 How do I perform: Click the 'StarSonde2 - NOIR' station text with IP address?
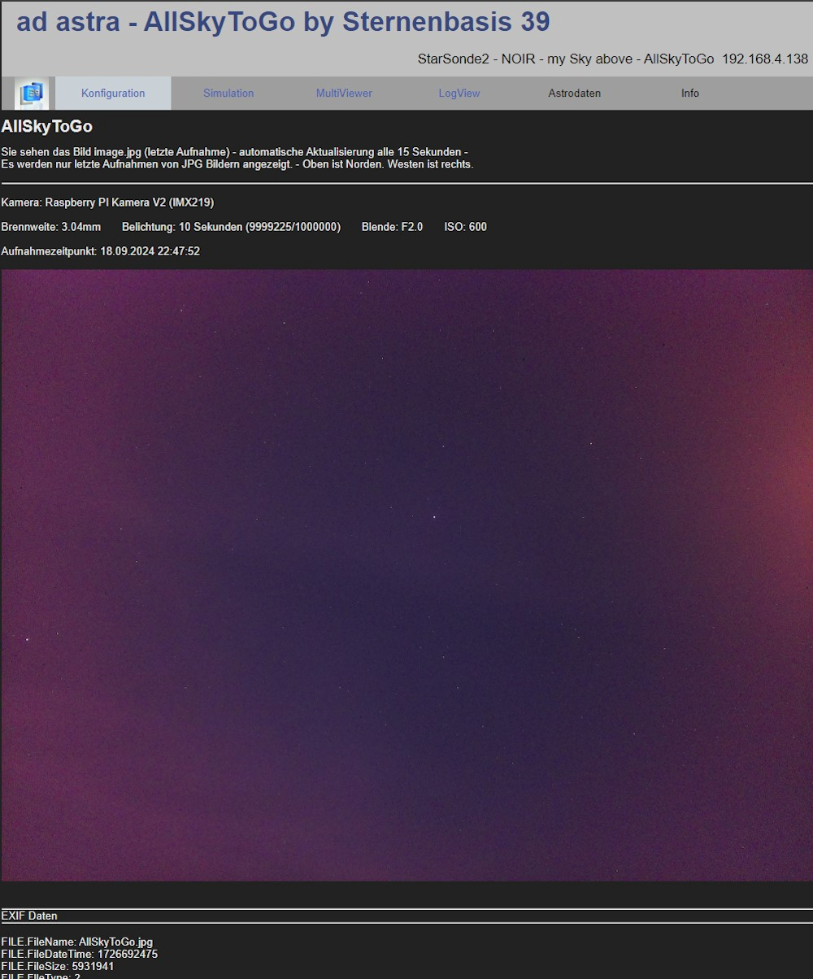pos(613,59)
